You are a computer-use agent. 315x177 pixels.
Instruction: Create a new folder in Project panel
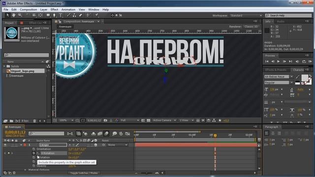[x=11, y=121]
